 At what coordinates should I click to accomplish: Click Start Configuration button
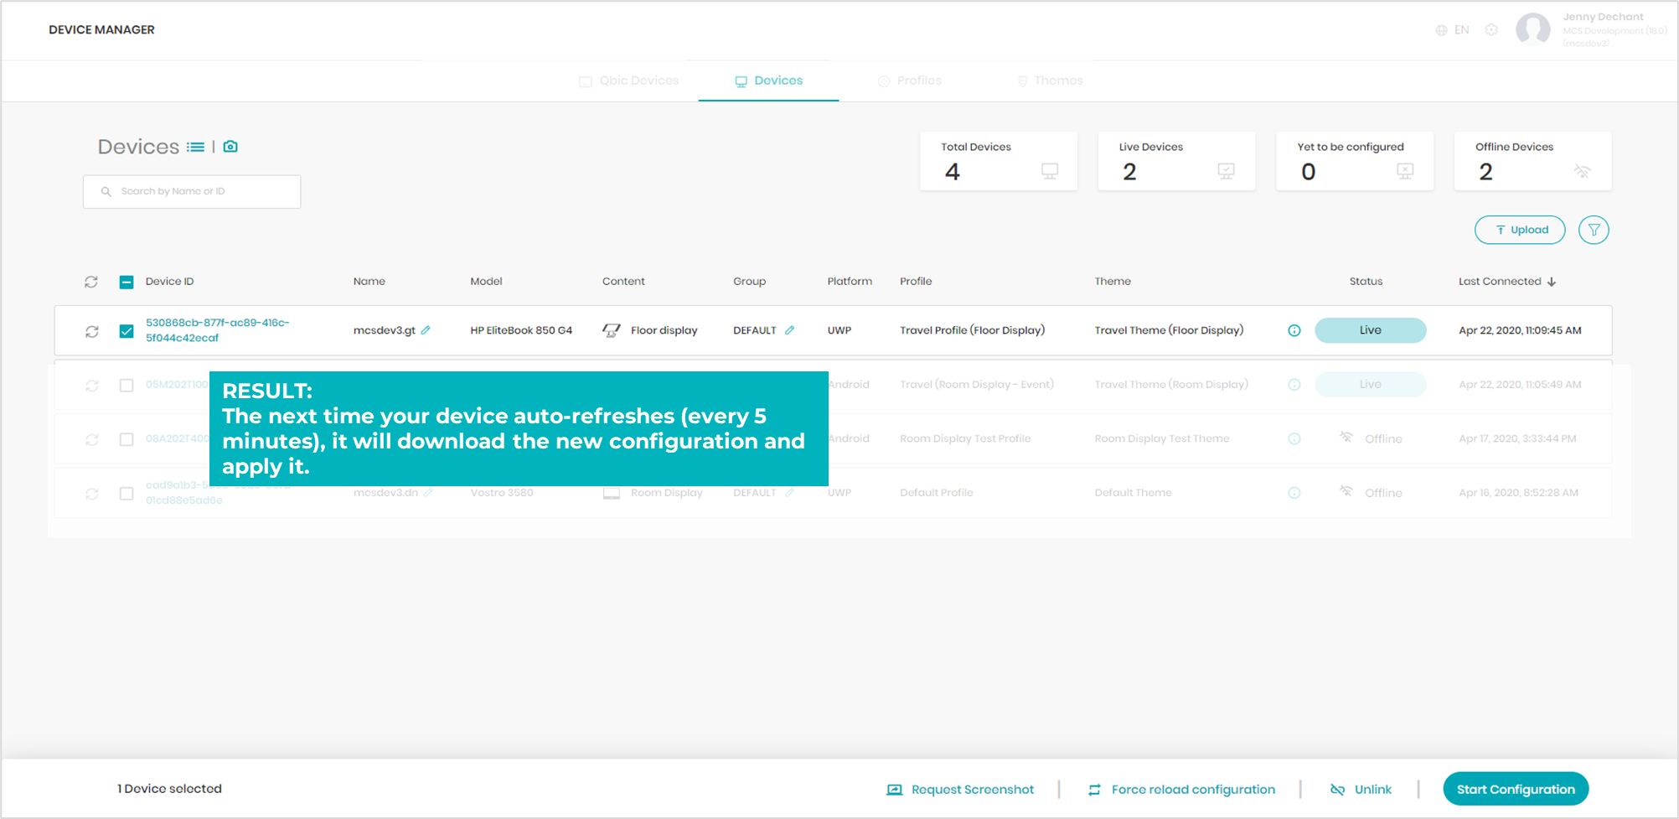(1516, 789)
